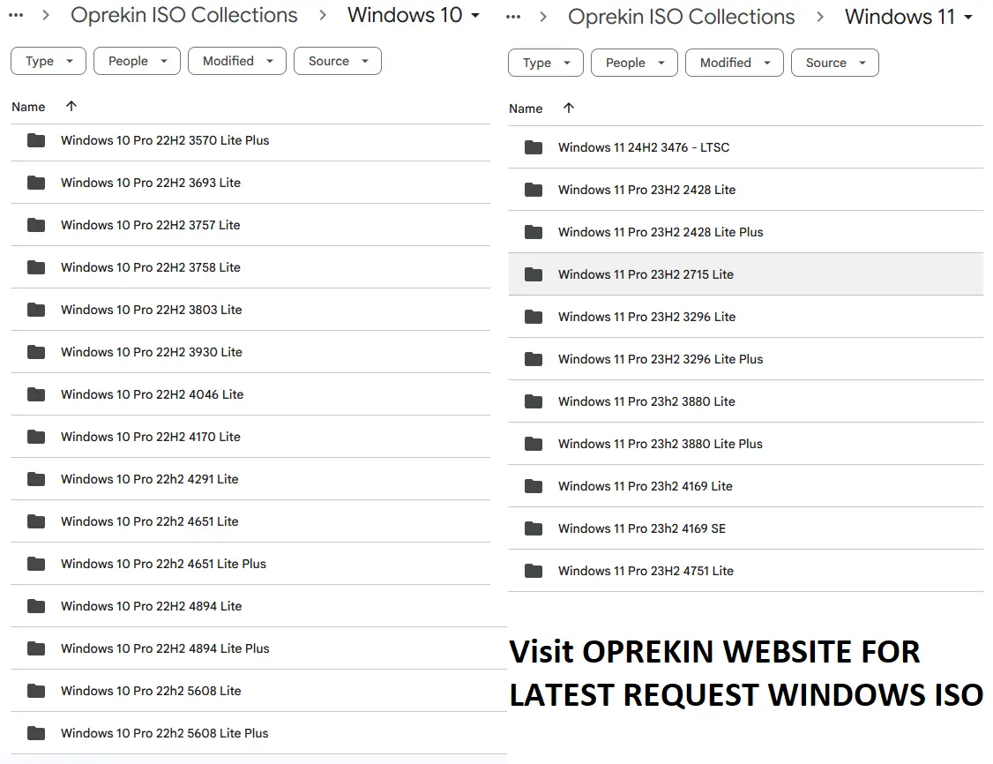Click folder icon of Windows 10 Pro 22H2 3693 Lite
Image resolution: width=993 pixels, height=764 pixels.
click(x=36, y=183)
